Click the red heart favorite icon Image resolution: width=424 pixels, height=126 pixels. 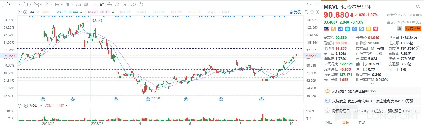376,29
